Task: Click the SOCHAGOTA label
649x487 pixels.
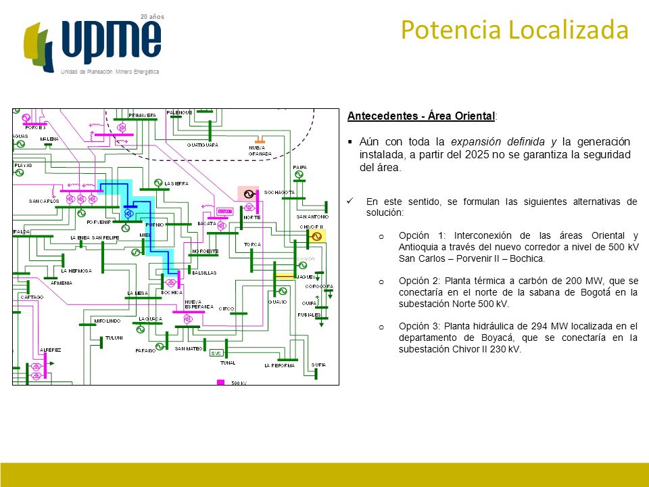Action: click(279, 193)
